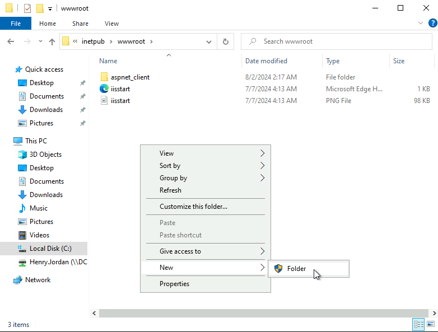Go back with the Back arrow
The image size is (438, 332).
pyautogui.click(x=11, y=41)
